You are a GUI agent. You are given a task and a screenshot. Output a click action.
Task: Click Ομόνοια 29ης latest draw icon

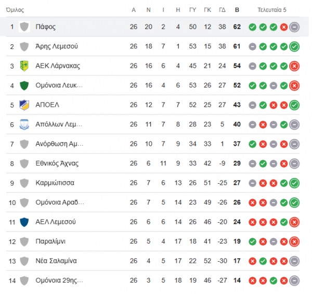click(x=294, y=280)
